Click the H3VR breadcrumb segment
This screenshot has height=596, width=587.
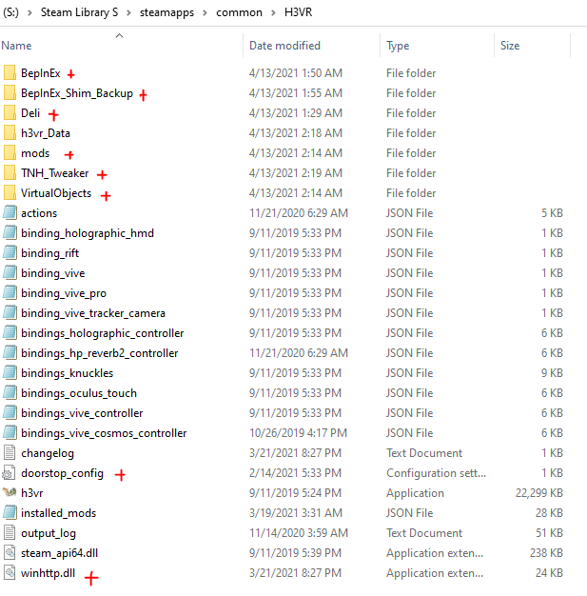pyautogui.click(x=298, y=12)
